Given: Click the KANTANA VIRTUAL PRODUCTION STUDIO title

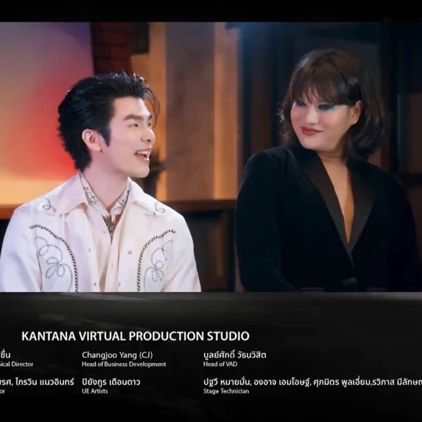Looking at the screenshot, I should click(135, 336).
